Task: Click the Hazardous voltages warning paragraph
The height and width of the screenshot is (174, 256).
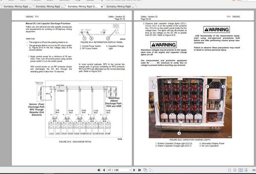Action: (x=164, y=52)
